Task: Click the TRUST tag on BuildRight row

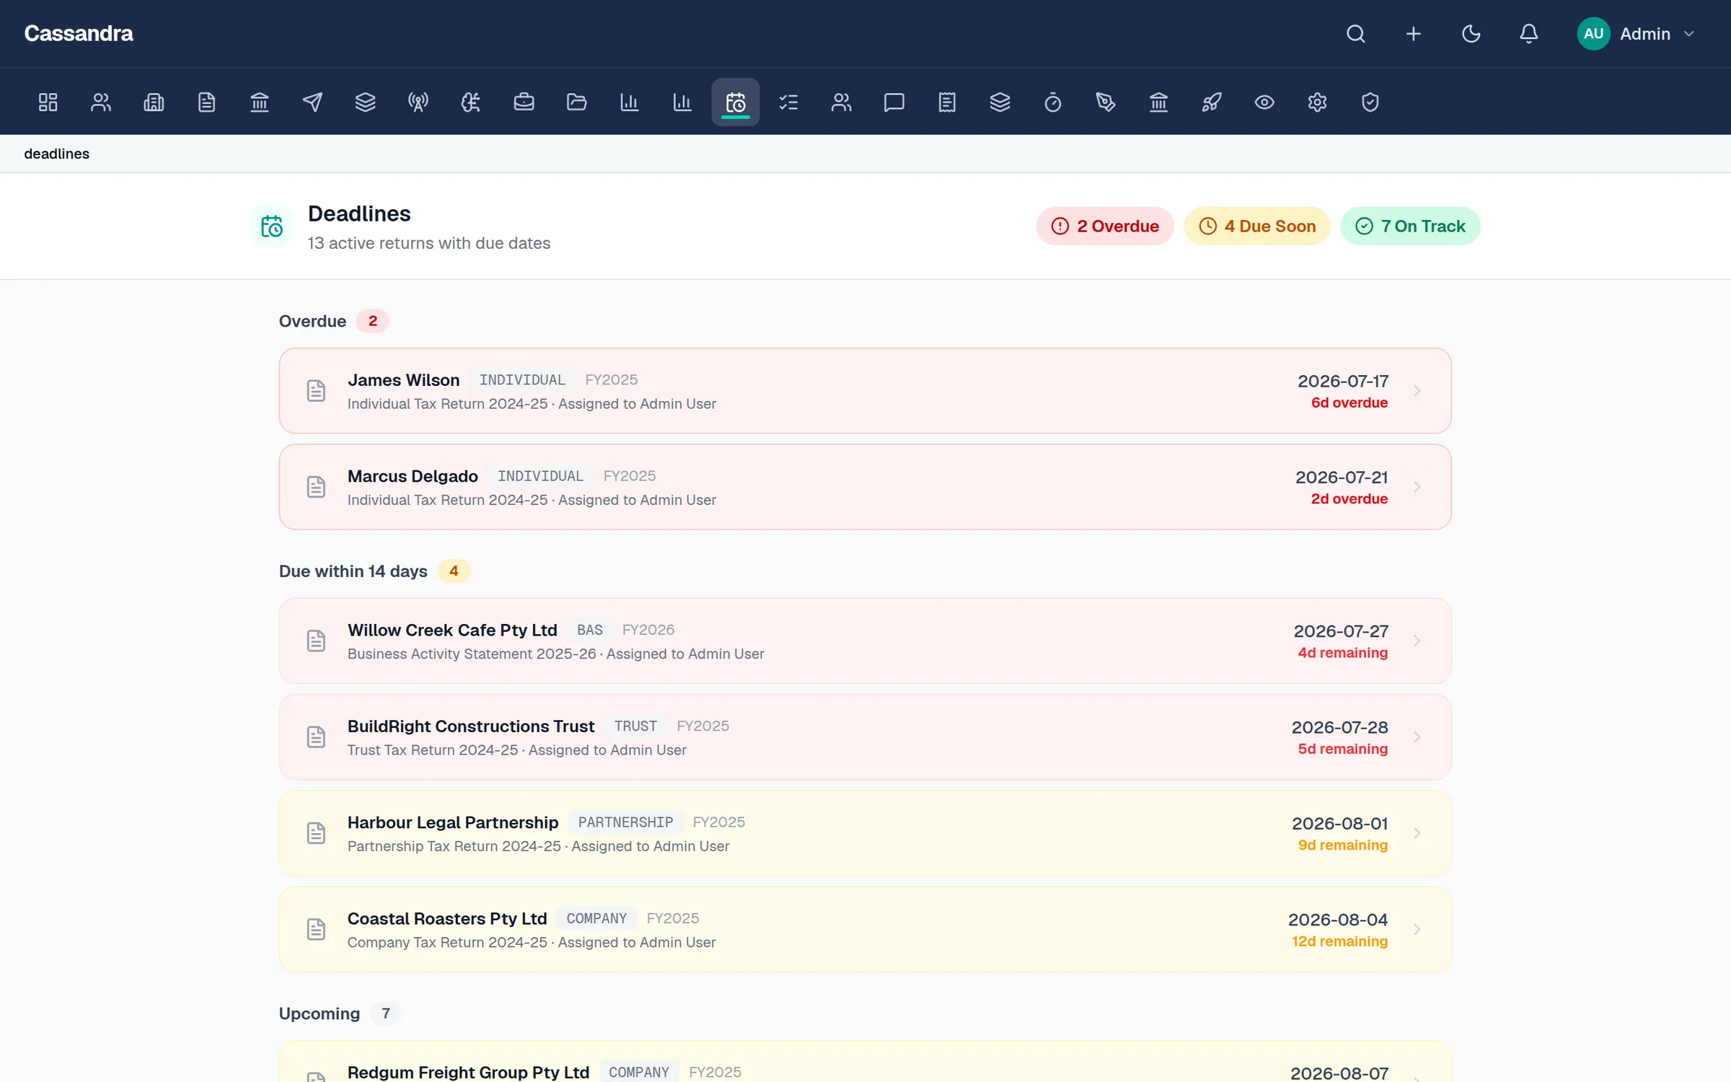Action: [x=635, y=726]
